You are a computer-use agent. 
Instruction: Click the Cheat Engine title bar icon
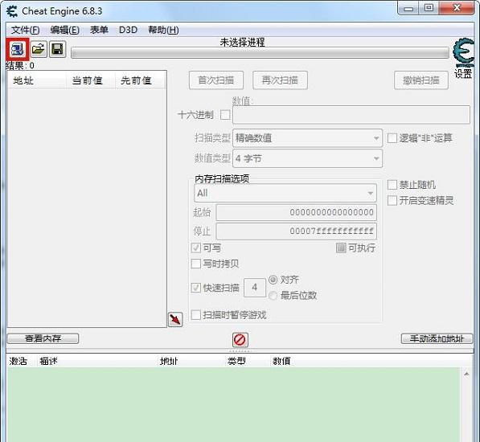[12, 11]
